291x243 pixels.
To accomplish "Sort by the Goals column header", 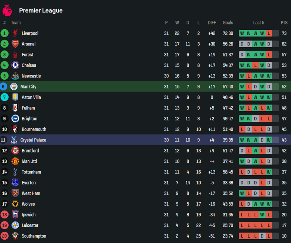I will pyautogui.click(x=228, y=23).
